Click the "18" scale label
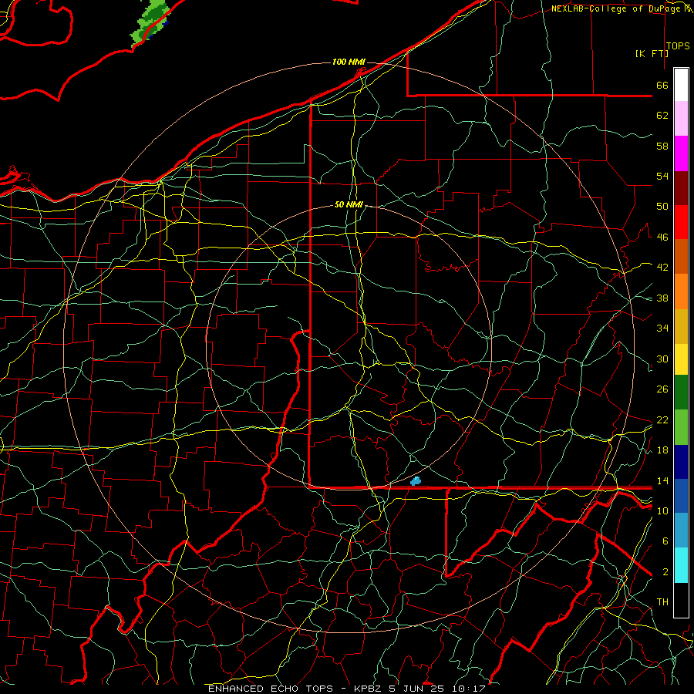Viewport: 694px width, 694px height. [662, 450]
